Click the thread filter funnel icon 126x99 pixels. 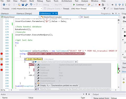tap(104, 9)
